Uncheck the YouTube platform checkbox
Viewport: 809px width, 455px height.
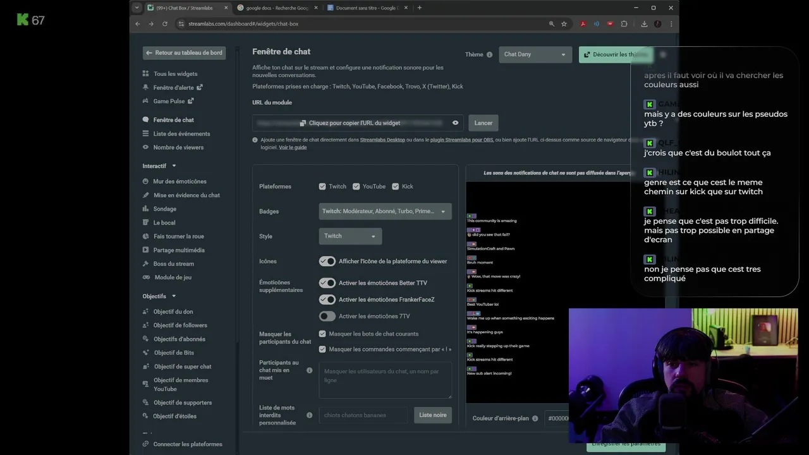[356, 186]
